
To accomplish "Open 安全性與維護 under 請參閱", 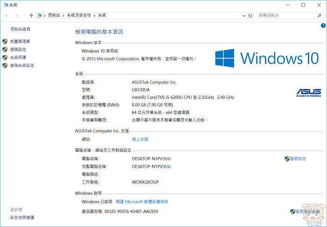I will click(x=22, y=218).
